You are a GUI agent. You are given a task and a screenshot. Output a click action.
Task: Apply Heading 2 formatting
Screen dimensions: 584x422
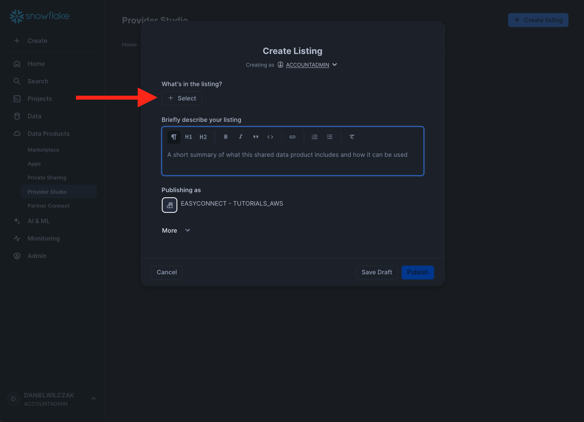point(203,137)
